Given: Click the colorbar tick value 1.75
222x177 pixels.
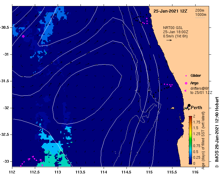Looking at the screenshot, I should pos(197,122).
